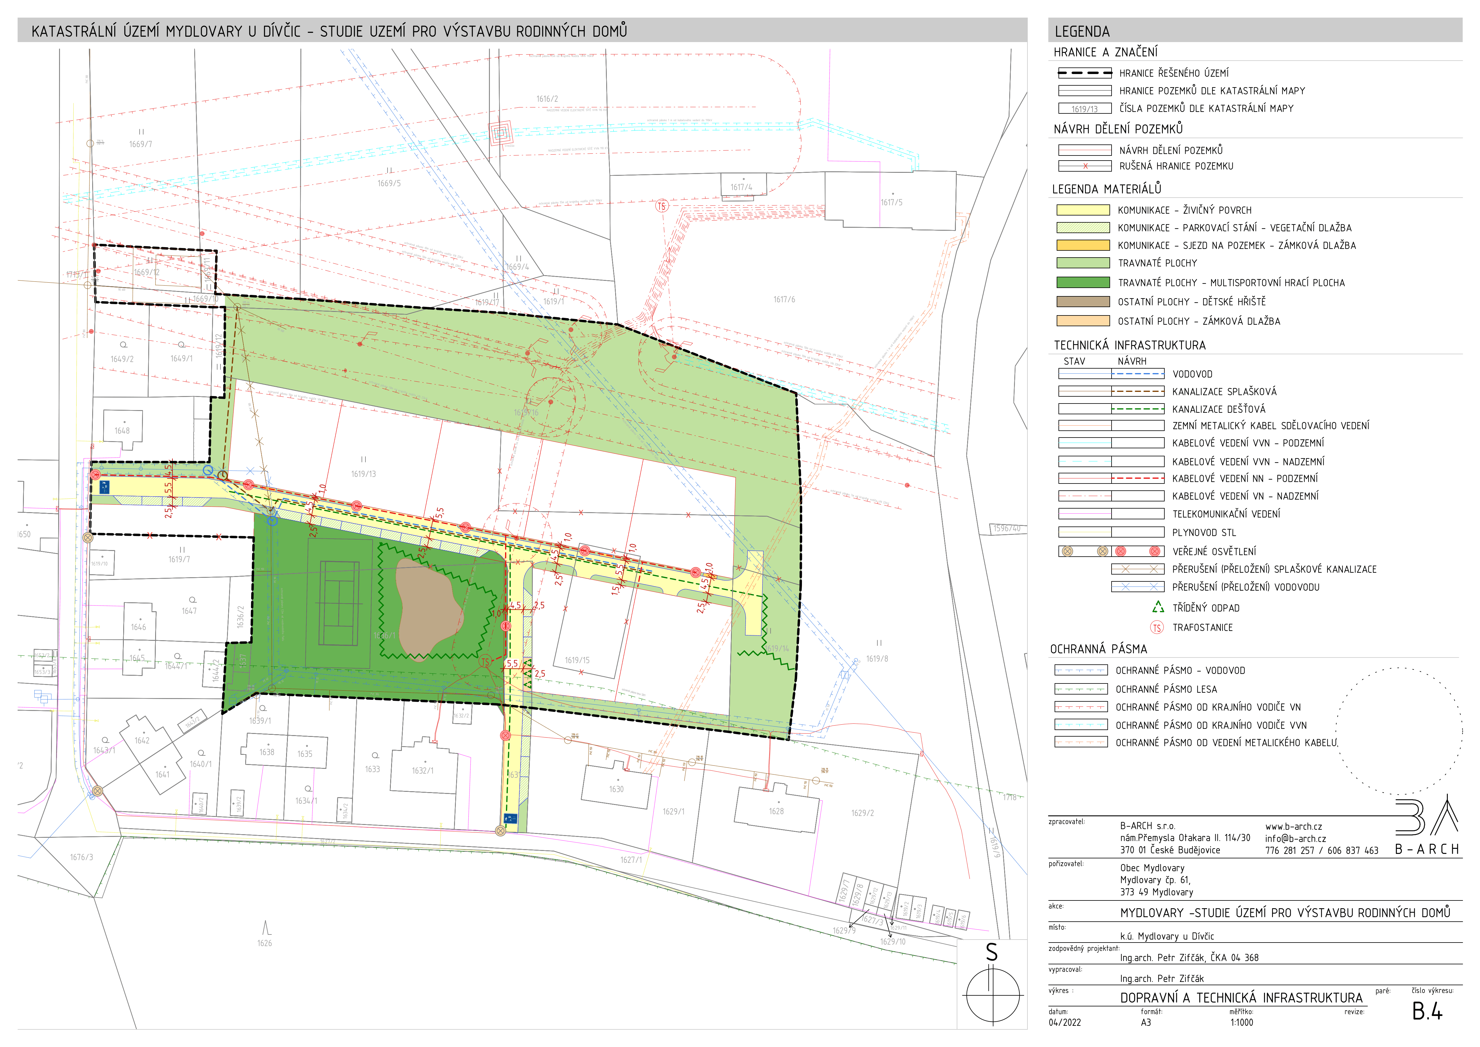1480x1047 pixels.
Task: Click the rightmost red street lamp symbol in legend
Action: (1155, 551)
